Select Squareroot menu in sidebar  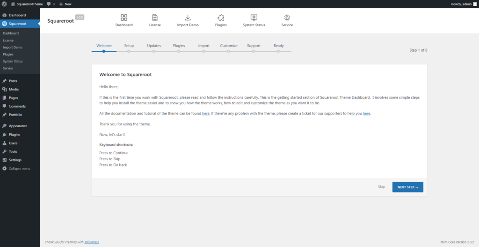pos(20,24)
